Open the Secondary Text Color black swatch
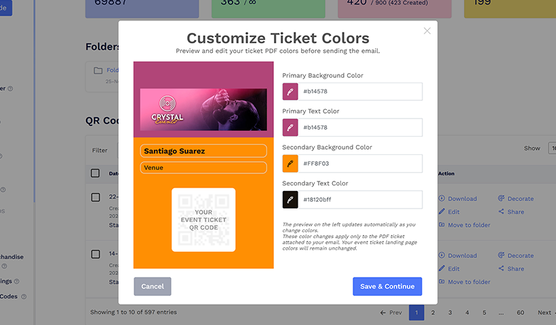 tap(290, 200)
